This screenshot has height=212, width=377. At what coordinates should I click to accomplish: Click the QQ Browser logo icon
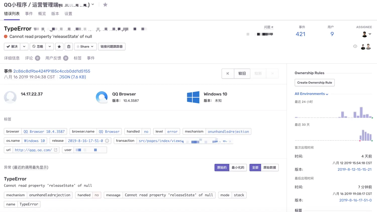tap(102, 97)
